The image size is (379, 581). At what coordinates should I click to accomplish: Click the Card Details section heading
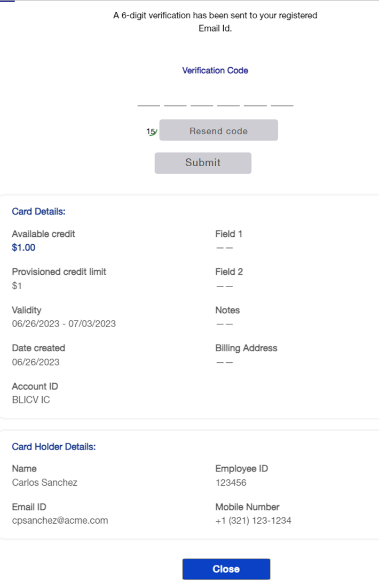click(38, 211)
